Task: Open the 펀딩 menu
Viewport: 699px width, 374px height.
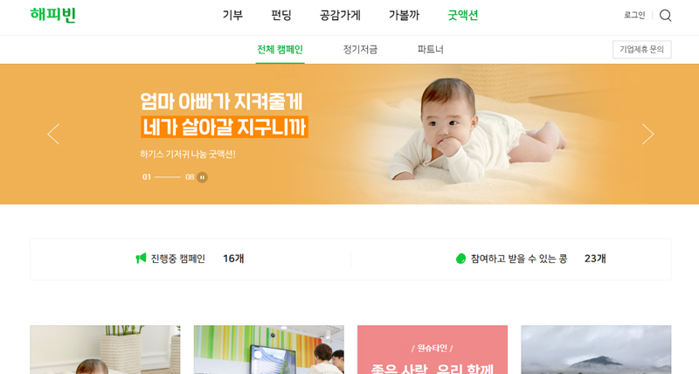Action: (281, 16)
